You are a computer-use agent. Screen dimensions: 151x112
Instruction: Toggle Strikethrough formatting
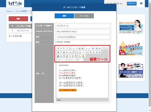[67, 52]
